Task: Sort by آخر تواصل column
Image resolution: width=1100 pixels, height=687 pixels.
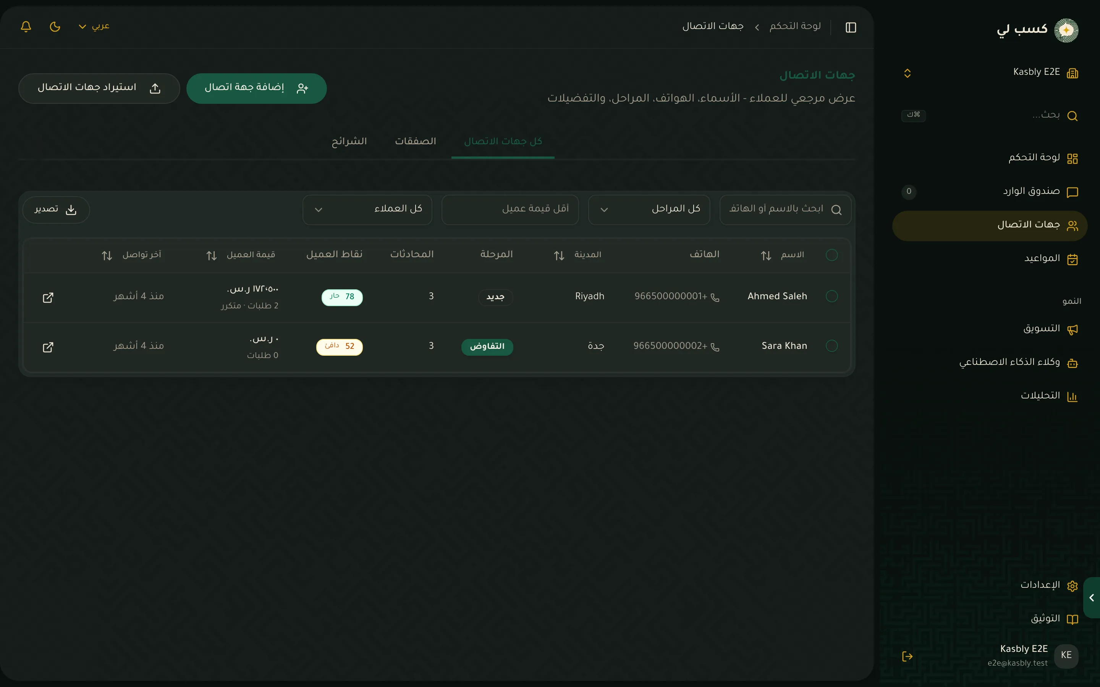Action: tap(131, 255)
